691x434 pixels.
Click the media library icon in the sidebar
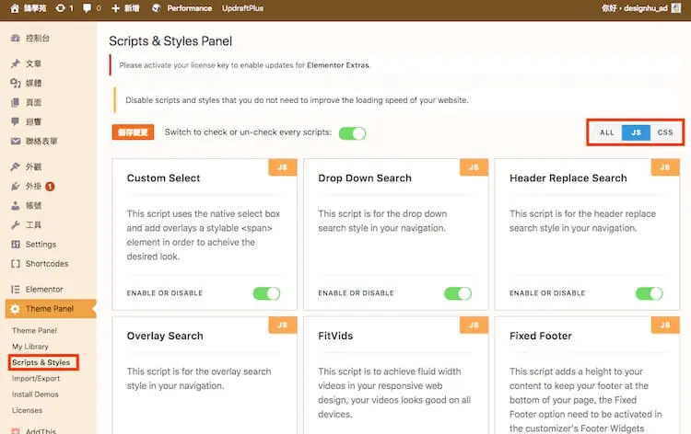pos(16,83)
